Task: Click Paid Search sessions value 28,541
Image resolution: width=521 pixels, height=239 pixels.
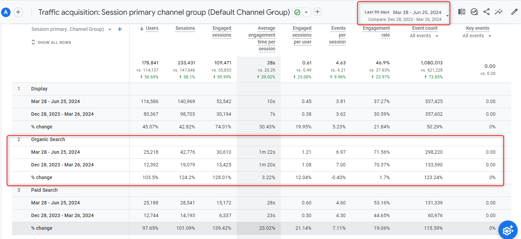Action: coord(187,203)
